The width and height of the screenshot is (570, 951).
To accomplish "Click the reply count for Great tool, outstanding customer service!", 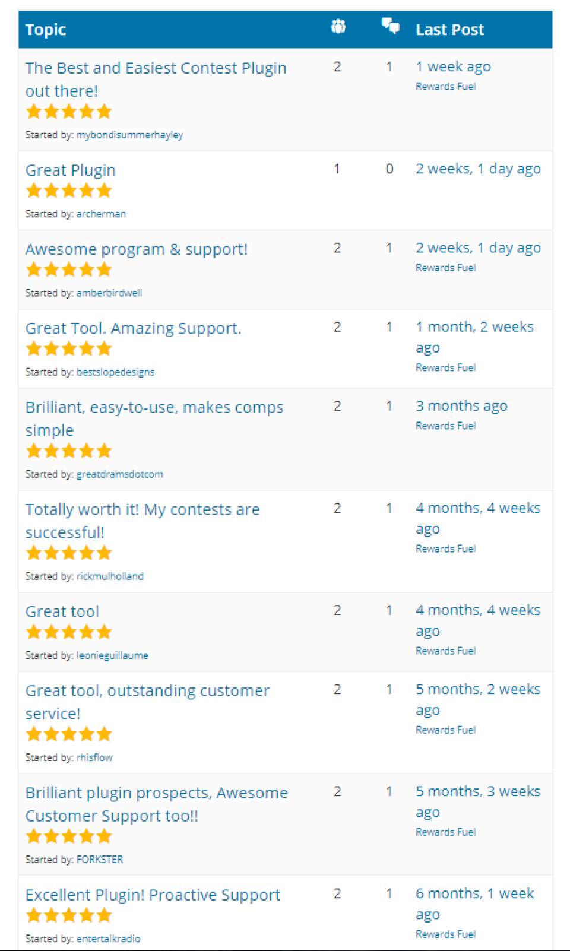I will [x=389, y=689].
